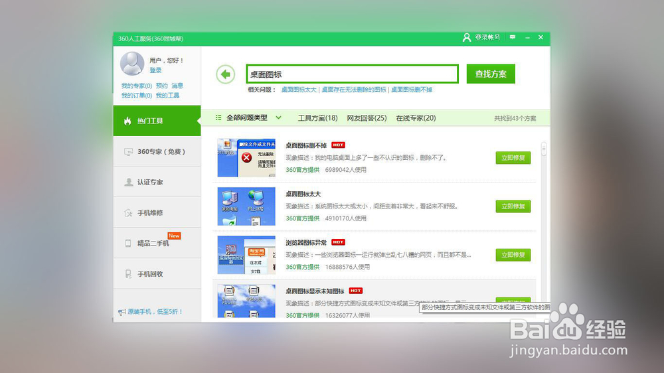
Task: Select 360专家(免费) in the sidebar
Action: (157, 151)
